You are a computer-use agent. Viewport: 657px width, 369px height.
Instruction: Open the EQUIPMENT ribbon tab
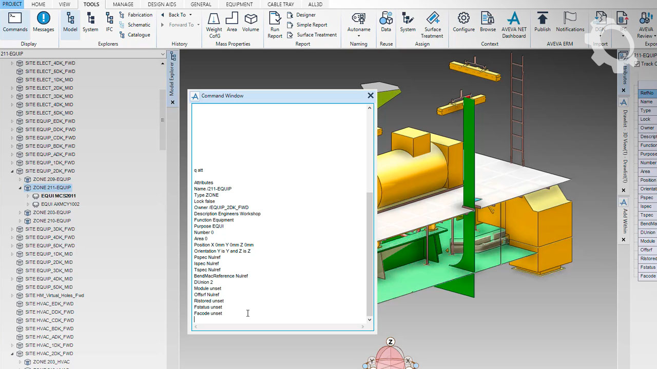point(239,4)
